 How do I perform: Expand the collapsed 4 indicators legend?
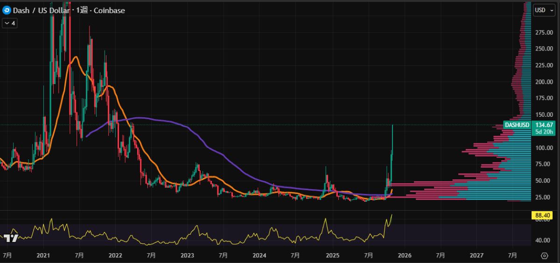[x=10, y=22]
